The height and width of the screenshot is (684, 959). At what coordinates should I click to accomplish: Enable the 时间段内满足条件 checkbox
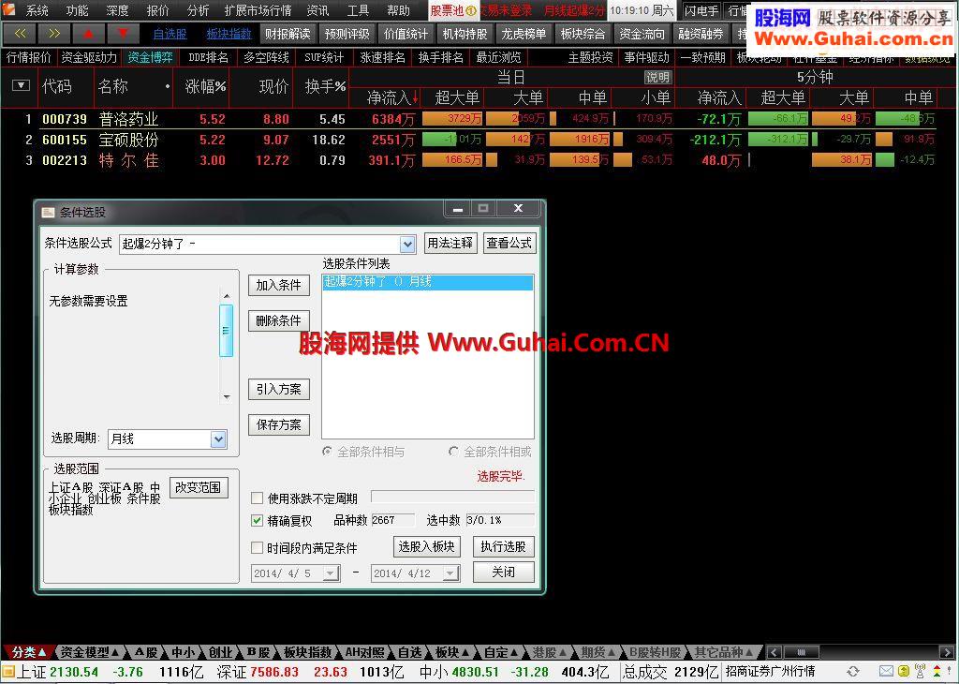257,547
